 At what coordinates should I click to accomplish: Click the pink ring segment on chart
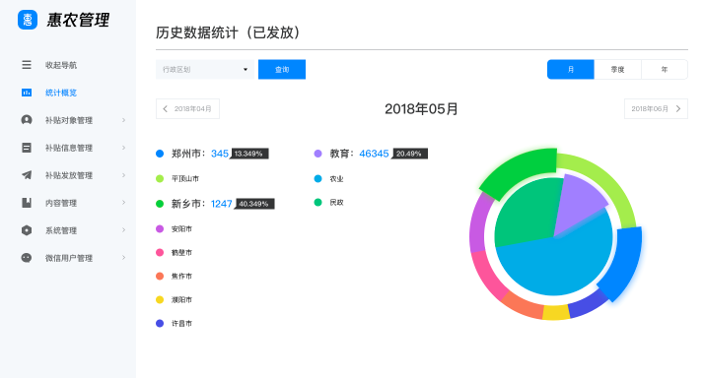point(487,276)
